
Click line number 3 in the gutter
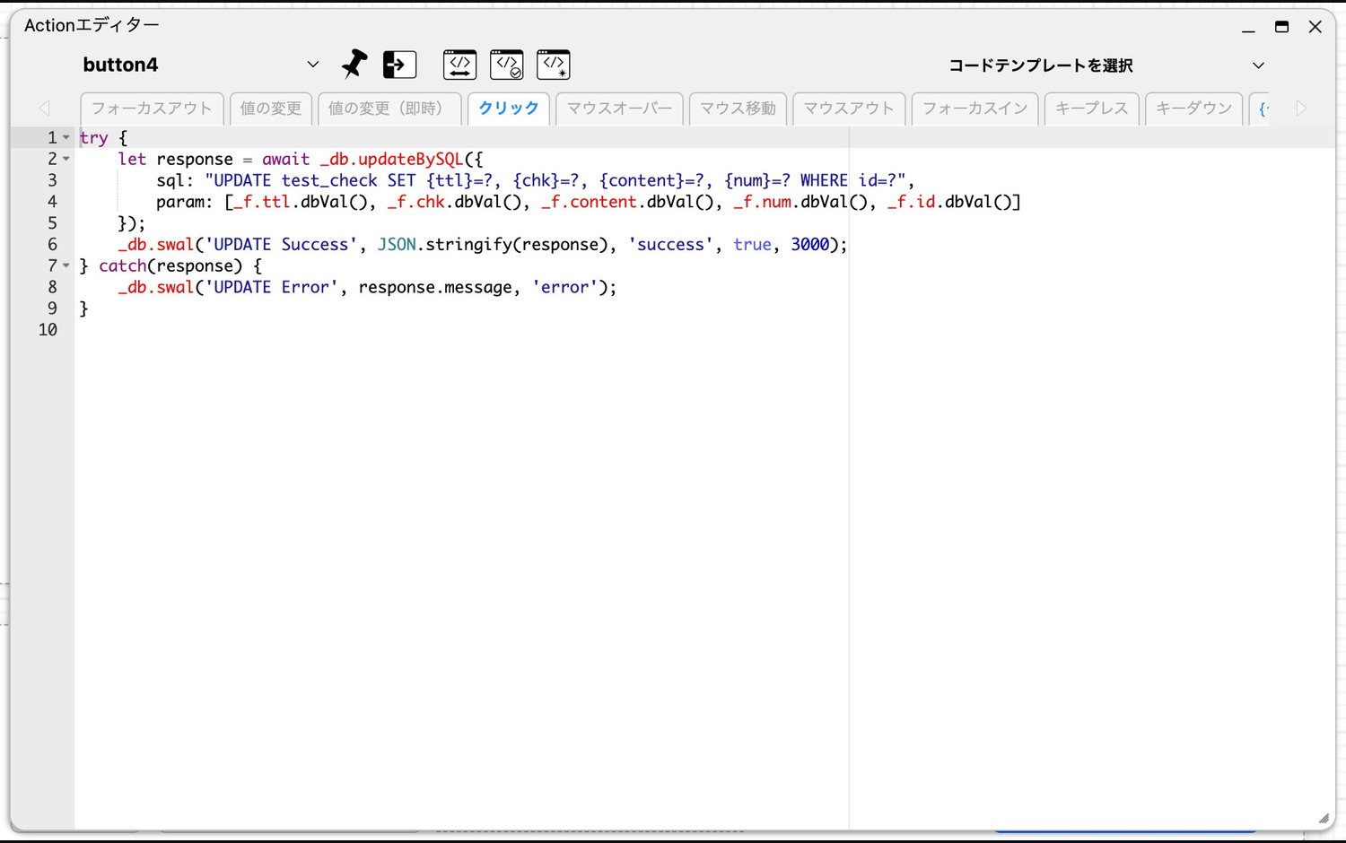coord(52,180)
